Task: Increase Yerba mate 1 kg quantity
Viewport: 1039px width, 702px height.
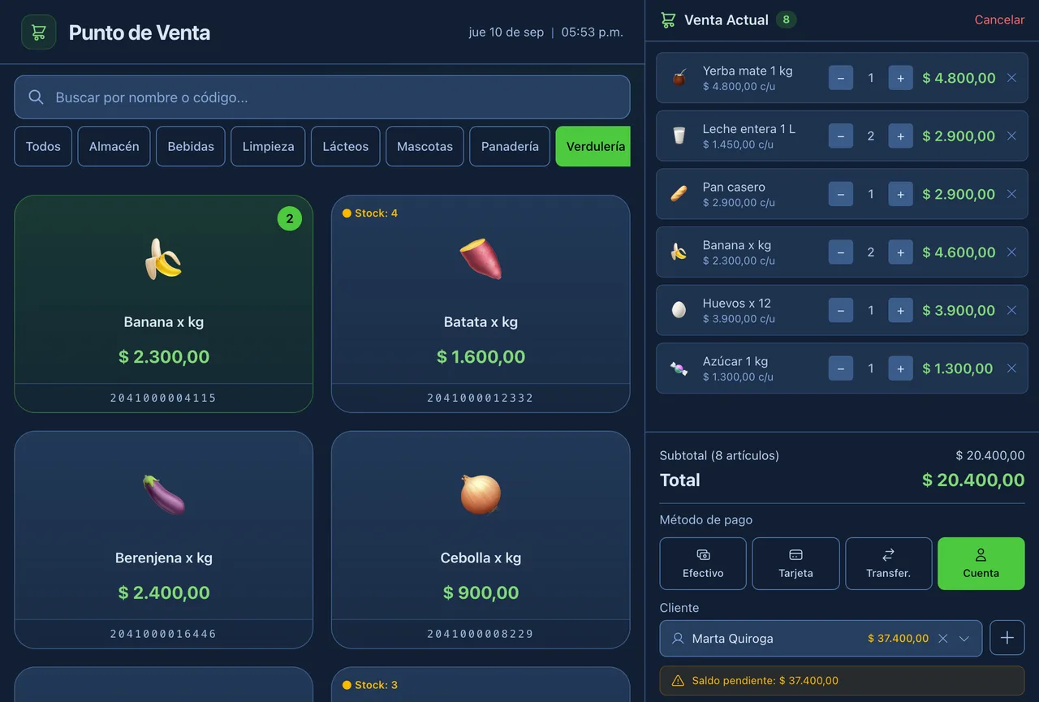Action: coord(900,78)
